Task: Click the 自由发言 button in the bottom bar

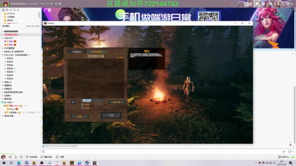Action: pyautogui.click(x=31, y=157)
